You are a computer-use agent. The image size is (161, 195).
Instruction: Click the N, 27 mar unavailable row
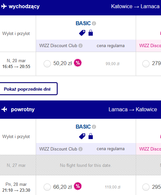81,165
